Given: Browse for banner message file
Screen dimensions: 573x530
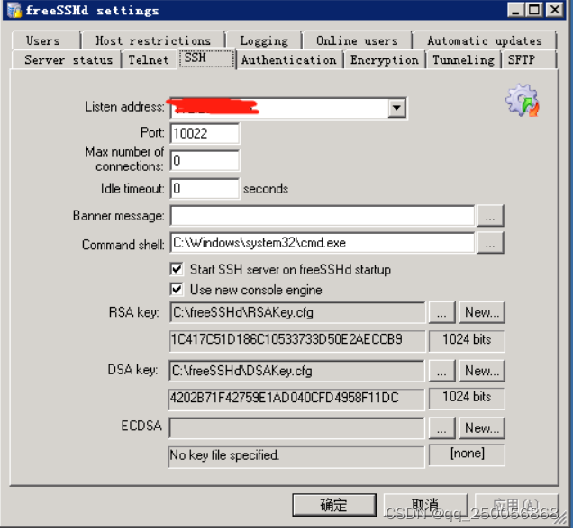Looking at the screenshot, I should point(490,216).
